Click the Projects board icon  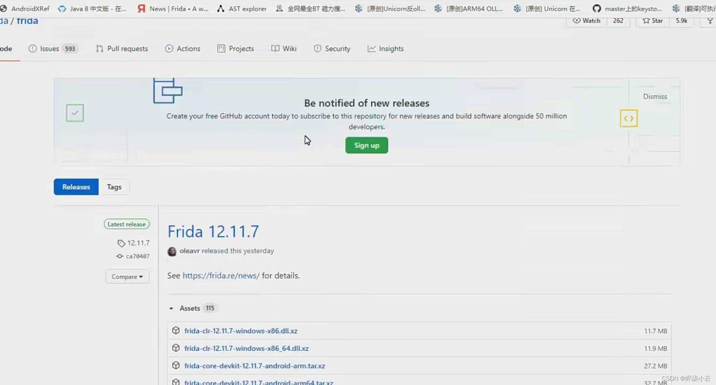point(221,49)
